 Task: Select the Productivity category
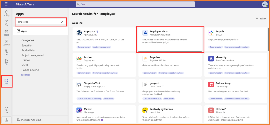pos(28,50)
